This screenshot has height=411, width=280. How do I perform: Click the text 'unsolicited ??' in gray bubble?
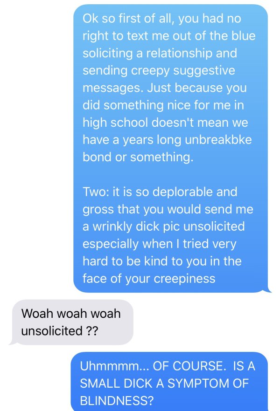[60, 331]
